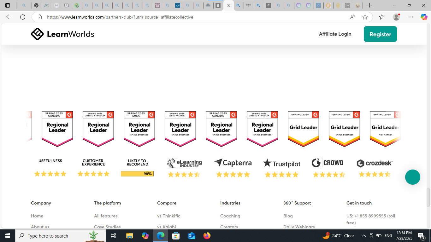Switch to the chess piece icon tab
The height and width of the screenshot is (242, 431).
(157, 5)
